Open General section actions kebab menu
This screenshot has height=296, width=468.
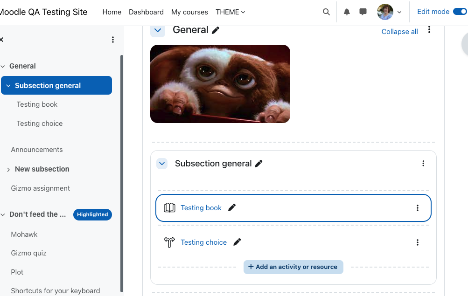click(x=429, y=30)
